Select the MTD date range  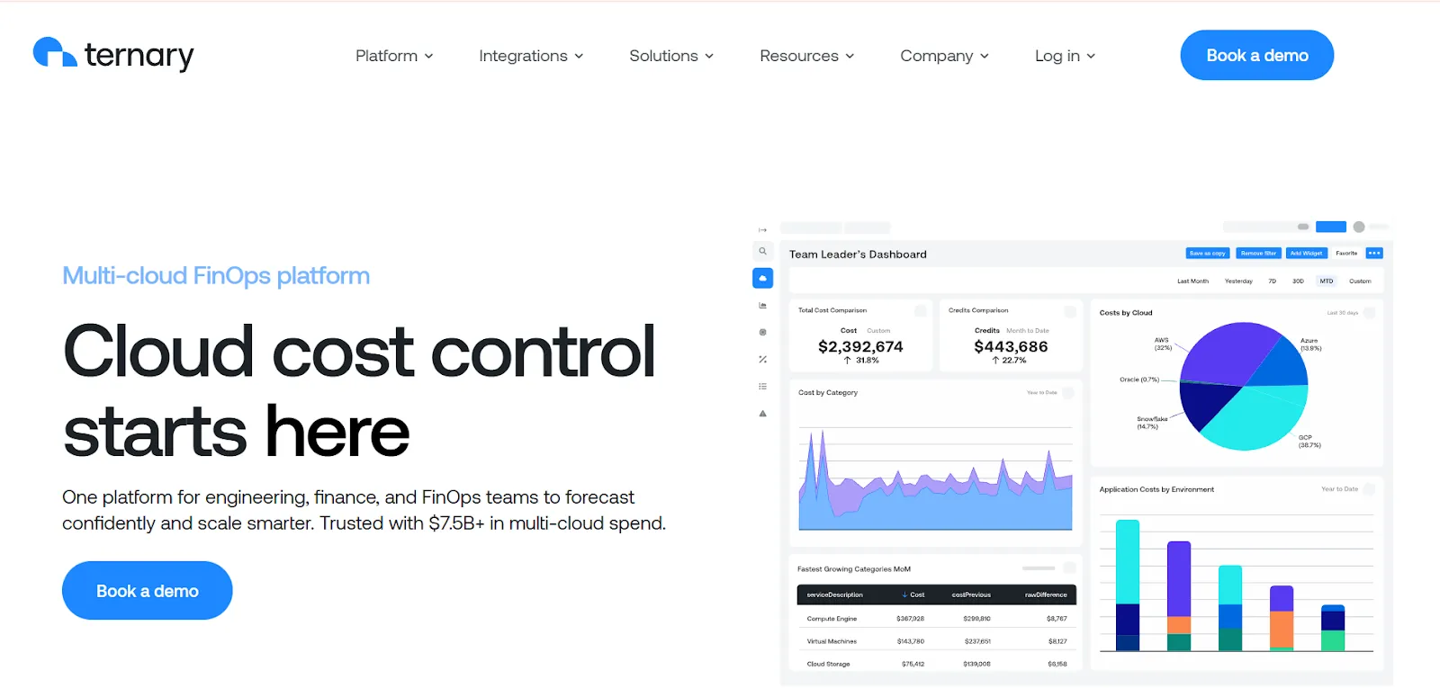pos(1327,281)
